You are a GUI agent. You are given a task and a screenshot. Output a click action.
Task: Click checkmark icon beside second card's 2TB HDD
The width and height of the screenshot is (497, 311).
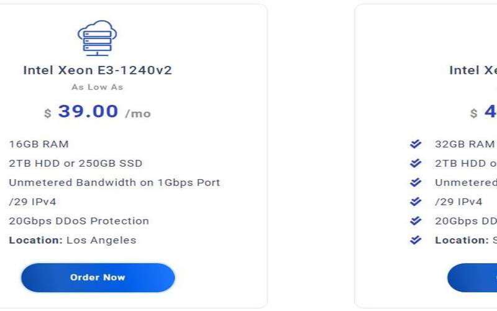[x=416, y=163]
